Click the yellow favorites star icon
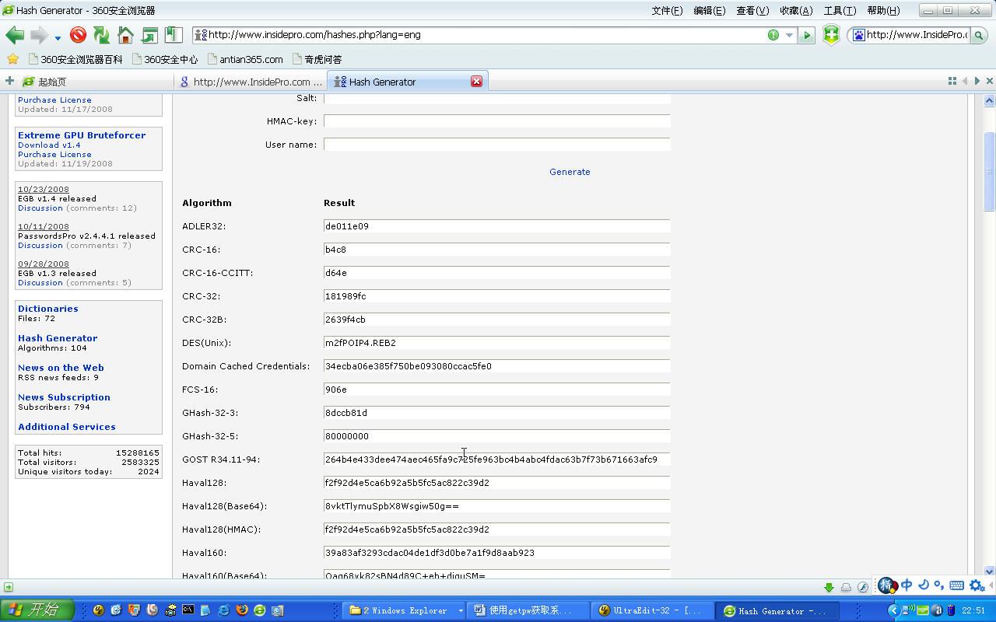 coord(12,58)
